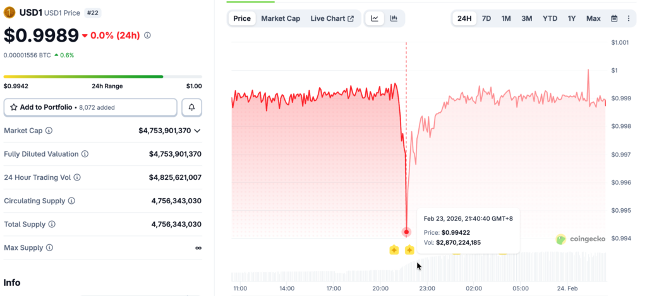This screenshot has height=296, width=647.
Task: Click the bell price alert icon
Action: 191,107
